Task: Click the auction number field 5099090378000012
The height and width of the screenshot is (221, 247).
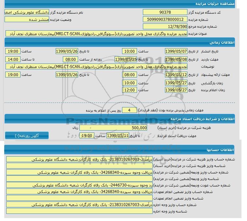Action: [x=165, y=20]
